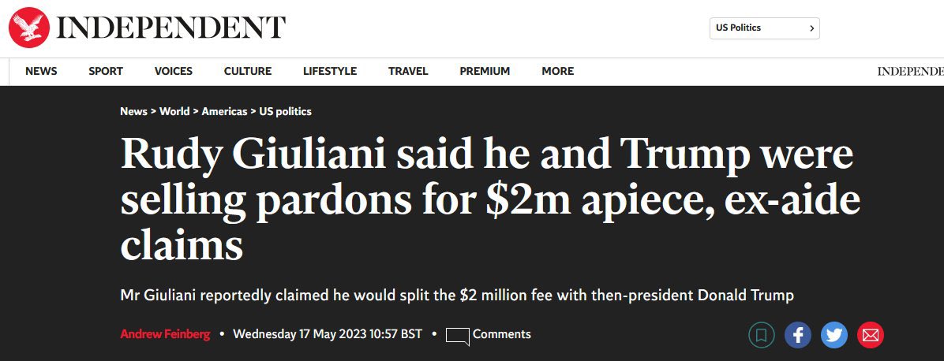This screenshot has width=944, height=361.
Task: Click the Independent eagle logo icon
Action: click(x=29, y=28)
